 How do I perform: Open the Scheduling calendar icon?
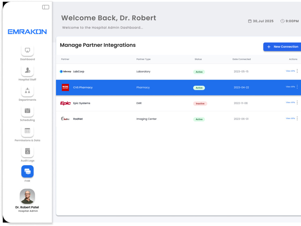pyautogui.click(x=27, y=111)
